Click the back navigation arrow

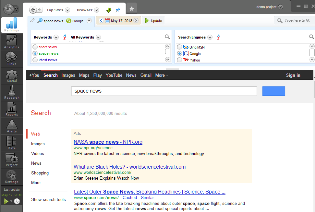[33, 10]
